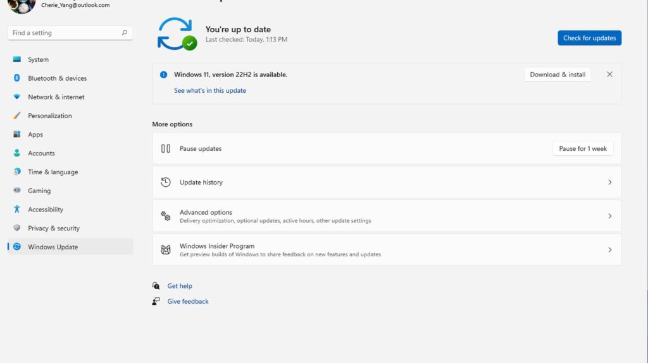This screenshot has width=648, height=363.
Task: Click the blue info icon beside 22H2 notice
Action: point(164,74)
